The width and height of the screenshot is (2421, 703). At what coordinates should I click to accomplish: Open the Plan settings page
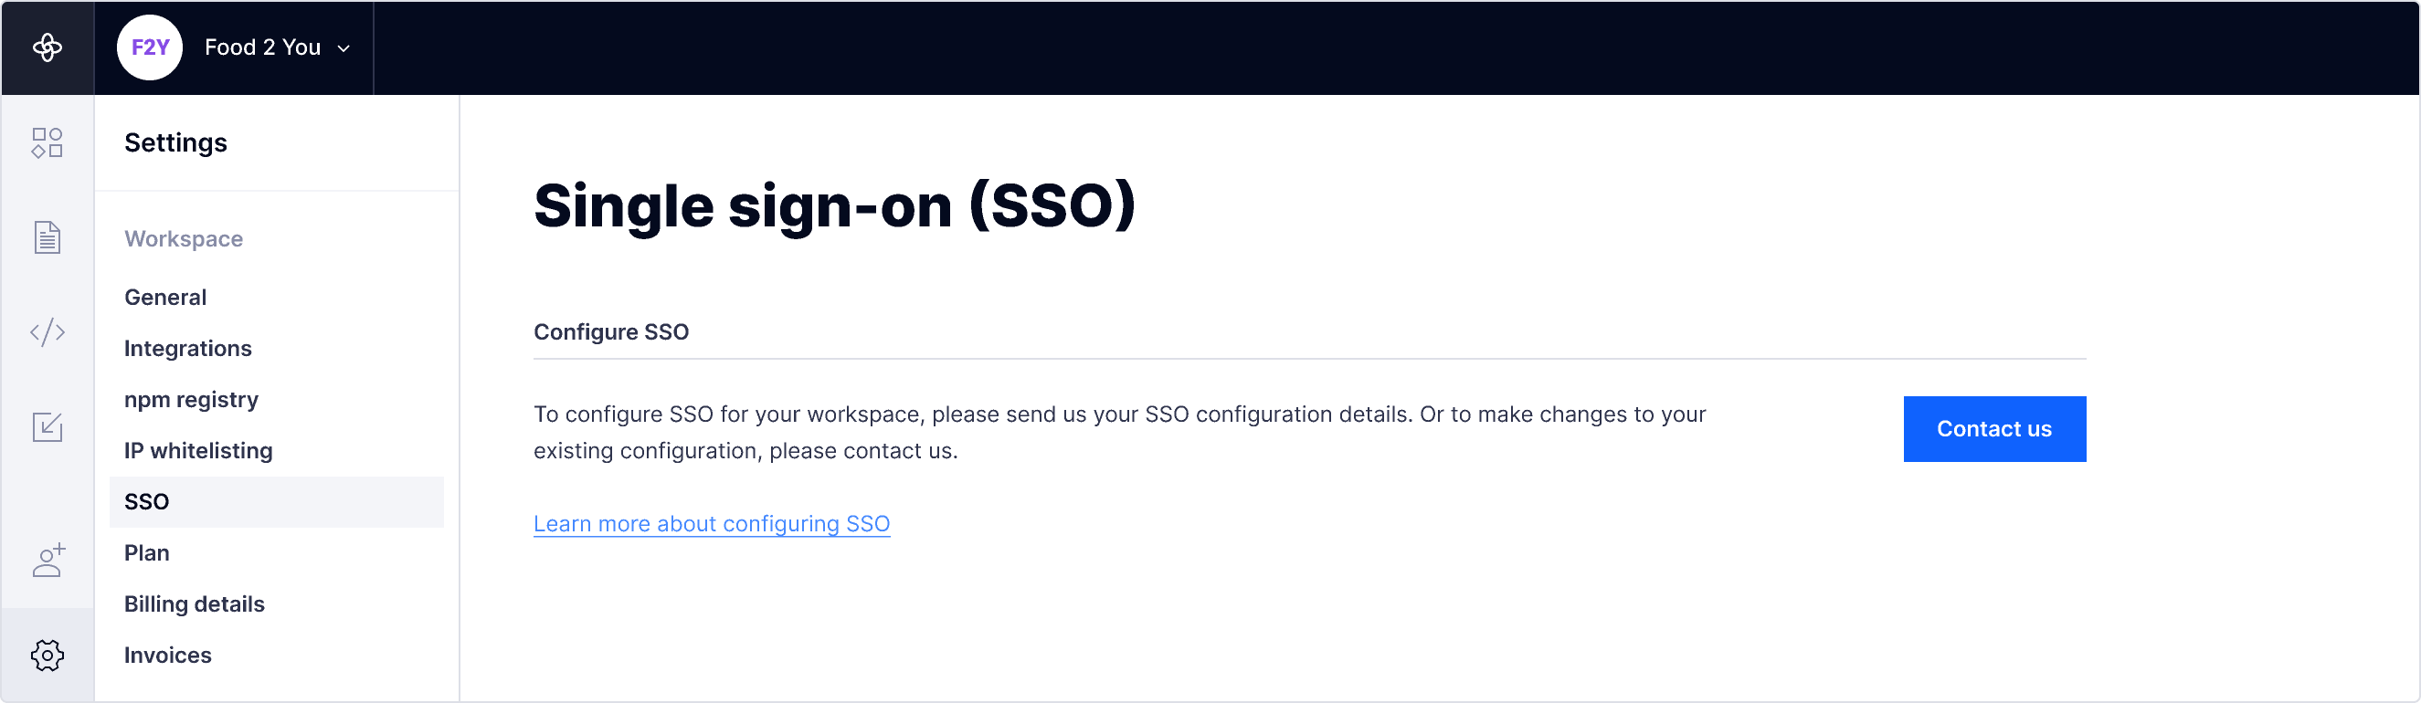pyautogui.click(x=146, y=552)
